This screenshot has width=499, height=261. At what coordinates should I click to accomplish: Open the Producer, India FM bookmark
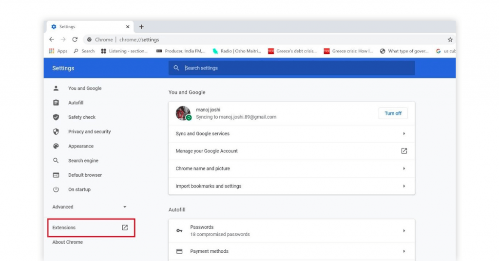pyautogui.click(x=181, y=51)
